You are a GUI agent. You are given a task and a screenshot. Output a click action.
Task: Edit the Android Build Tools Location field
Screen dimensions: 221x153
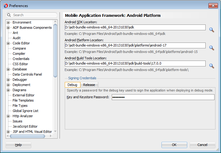[x=135, y=64]
